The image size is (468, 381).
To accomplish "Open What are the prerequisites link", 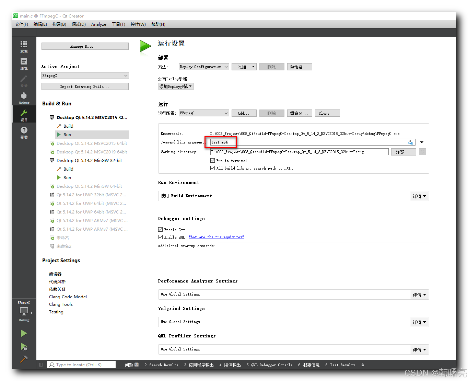I will pos(216,237).
